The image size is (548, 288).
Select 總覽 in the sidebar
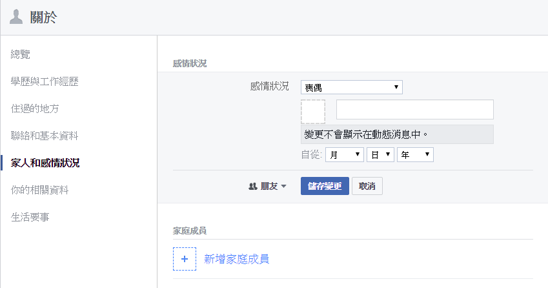click(21, 54)
